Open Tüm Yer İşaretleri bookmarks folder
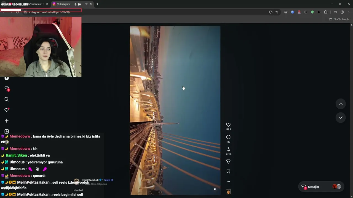 pyautogui.click(x=339, y=19)
